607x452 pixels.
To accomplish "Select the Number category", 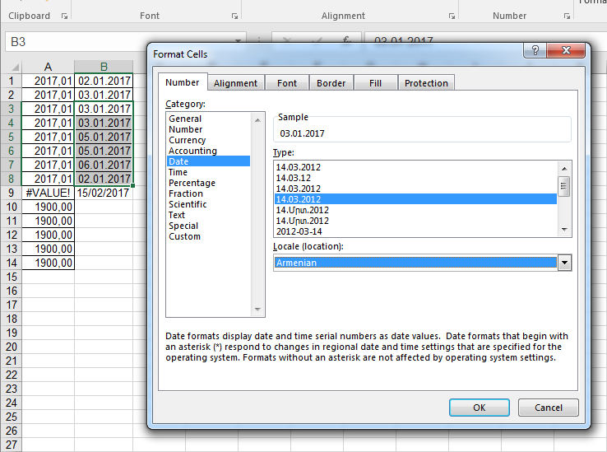I will pyautogui.click(x=208, y=129).
